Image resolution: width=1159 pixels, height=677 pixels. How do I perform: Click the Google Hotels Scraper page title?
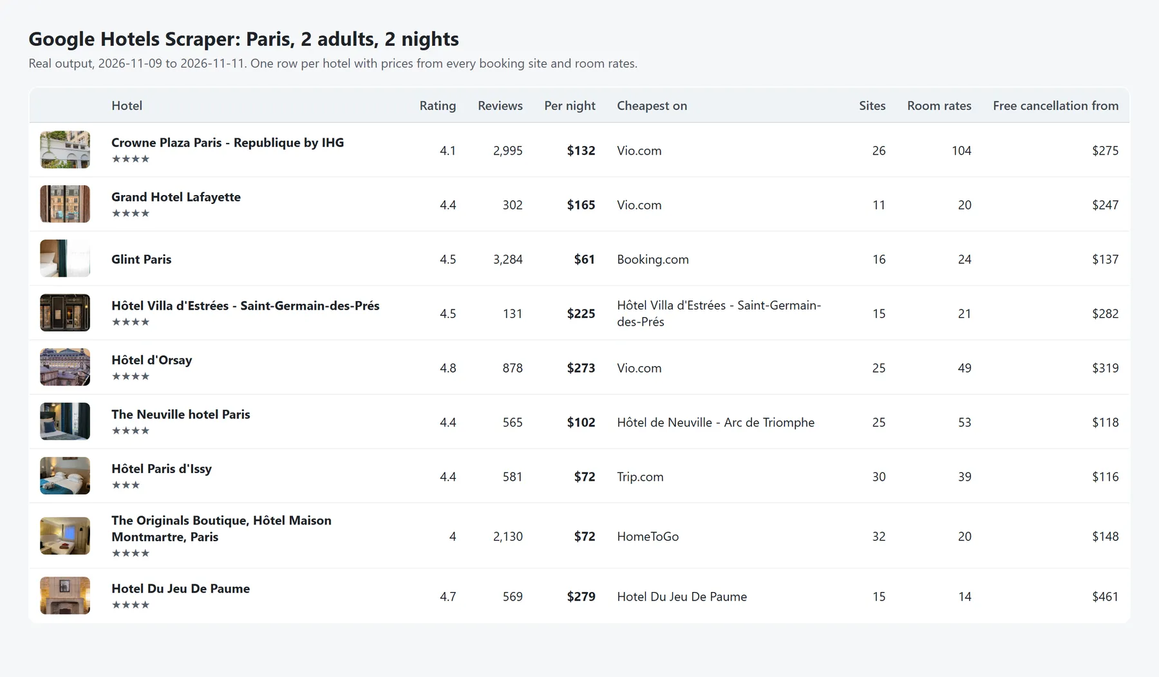pyautogui.click(x=243, y=39)
